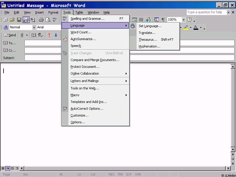
Task: Expand the Style dropdown showing Normal
Action: click(34, 27)
